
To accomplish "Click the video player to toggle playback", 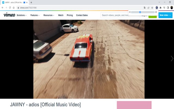I will point(89,59).
